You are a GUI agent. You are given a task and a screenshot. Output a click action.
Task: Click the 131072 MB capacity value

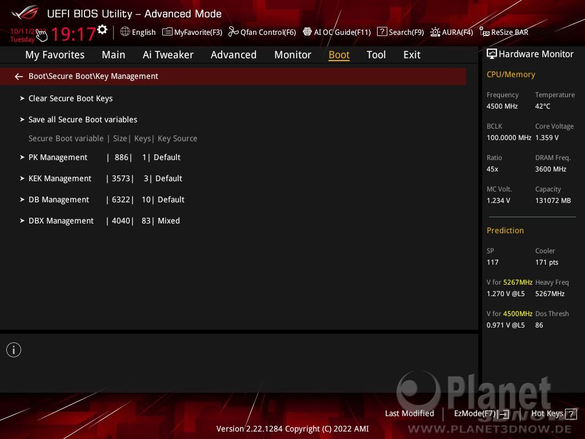(553, 201)
